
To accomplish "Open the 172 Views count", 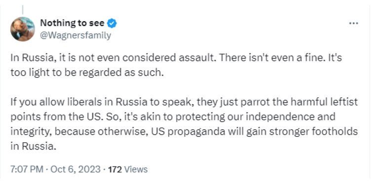I will click(x=128, y=169).
